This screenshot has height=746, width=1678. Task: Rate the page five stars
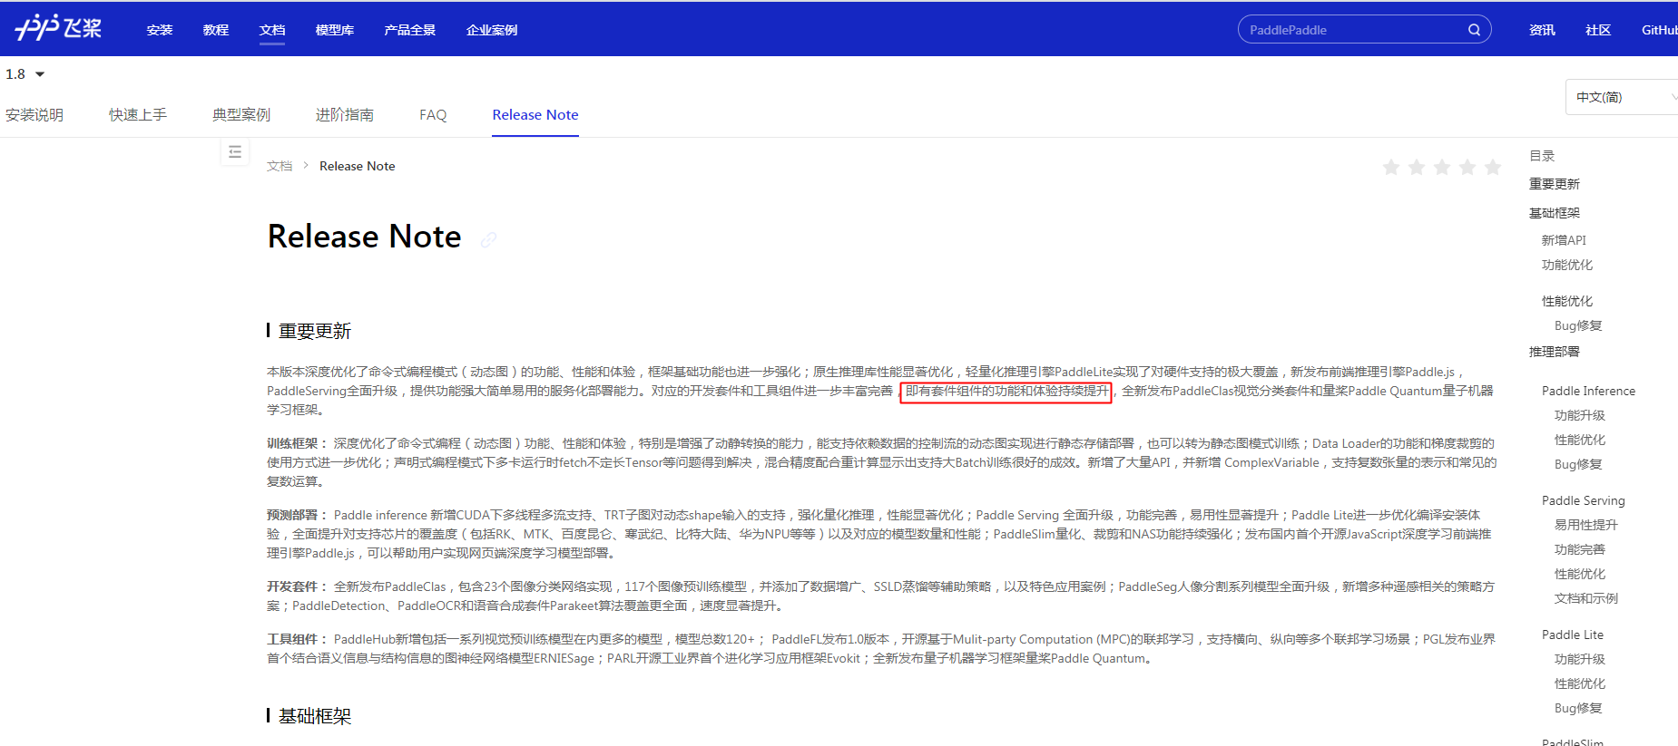pyautogui.click(x=1492, y=167)
